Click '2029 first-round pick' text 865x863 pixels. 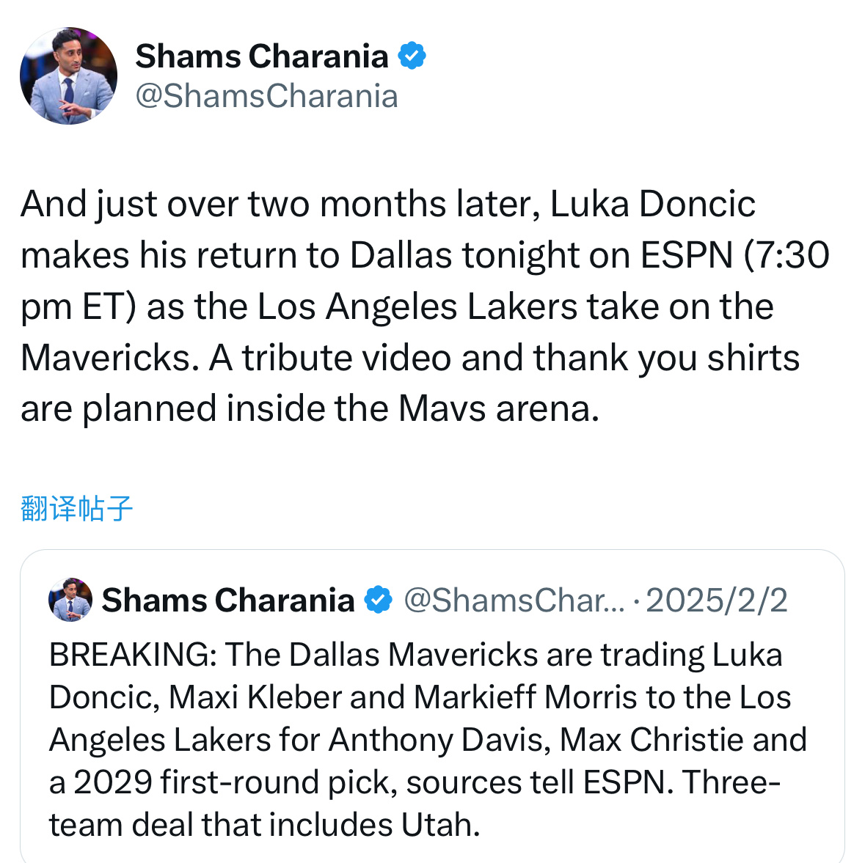tap(236, 782)
